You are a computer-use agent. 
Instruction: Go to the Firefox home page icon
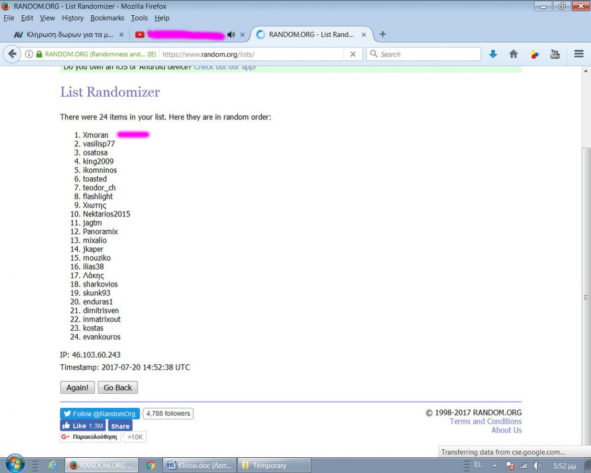514,54
